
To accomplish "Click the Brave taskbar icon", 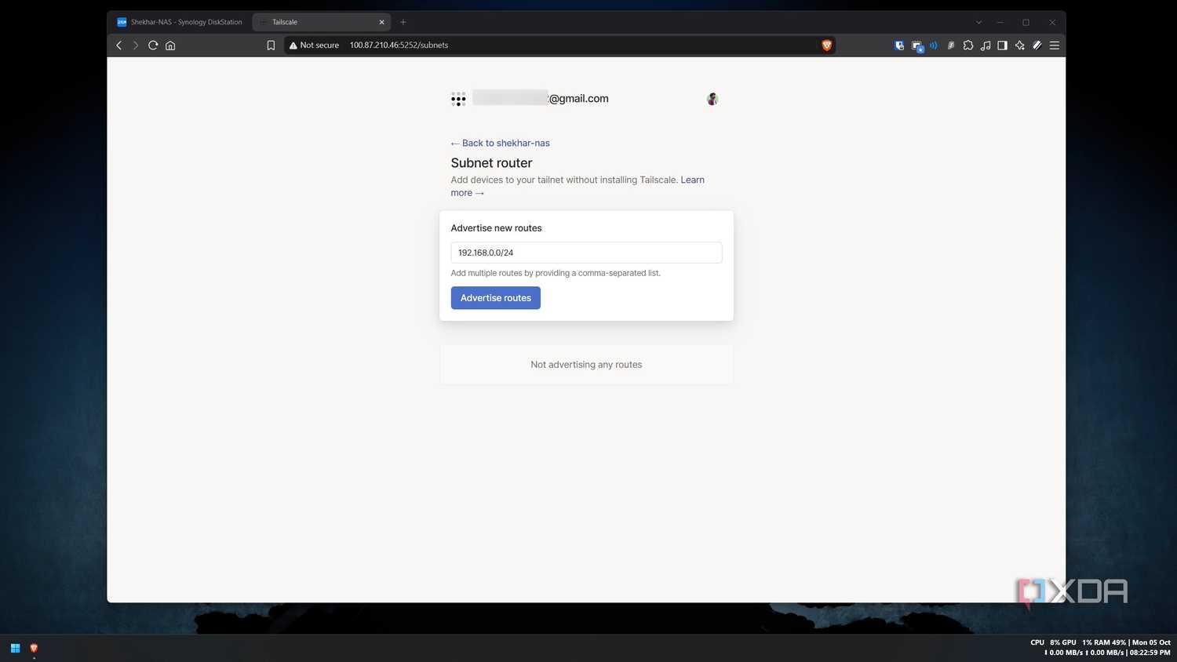I will [x=34, y=648].
